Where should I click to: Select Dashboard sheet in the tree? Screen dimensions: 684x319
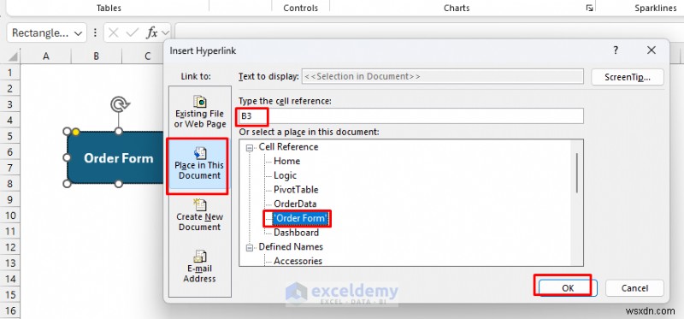pos(296,232)
